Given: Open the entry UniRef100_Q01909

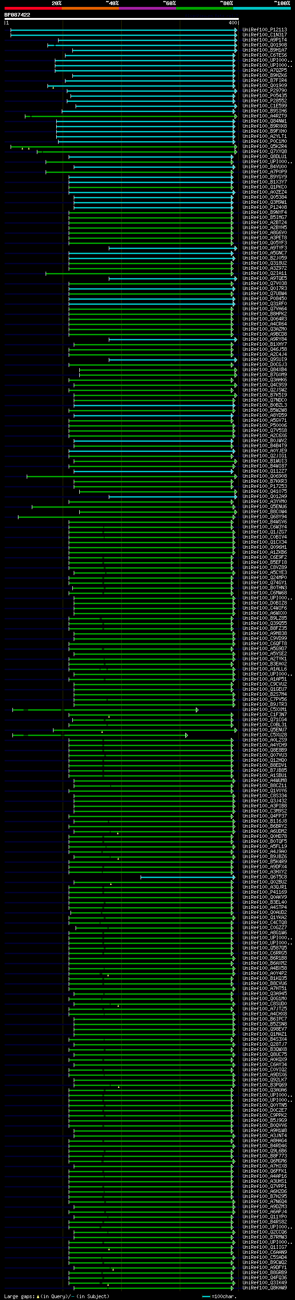Looking at the screenshot, I should [265, 85].
